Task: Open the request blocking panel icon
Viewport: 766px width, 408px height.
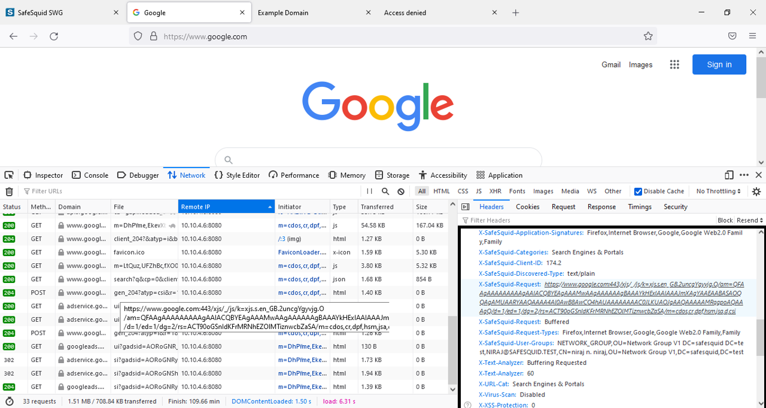Action: point(401,191)
